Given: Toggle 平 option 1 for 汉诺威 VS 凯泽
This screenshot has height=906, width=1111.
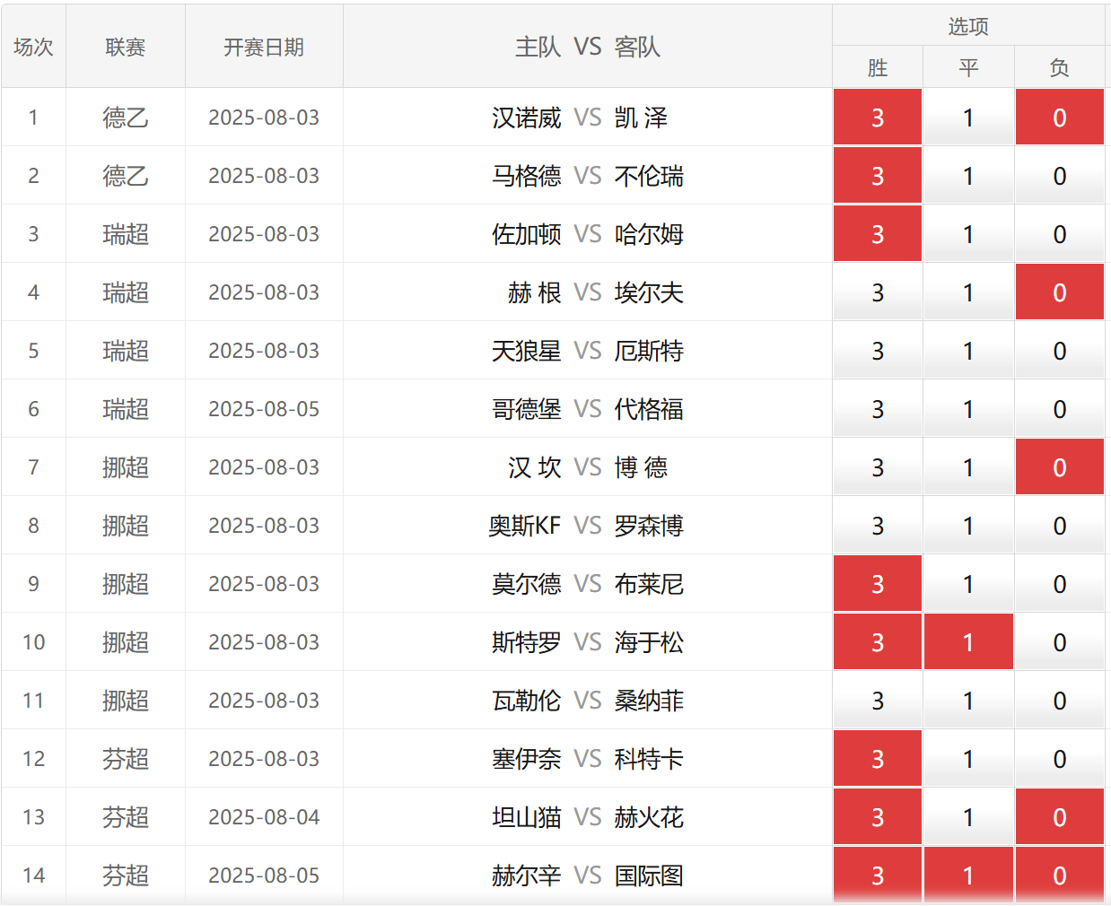Looking at the screenshot, I should click(x=968, y=118).
